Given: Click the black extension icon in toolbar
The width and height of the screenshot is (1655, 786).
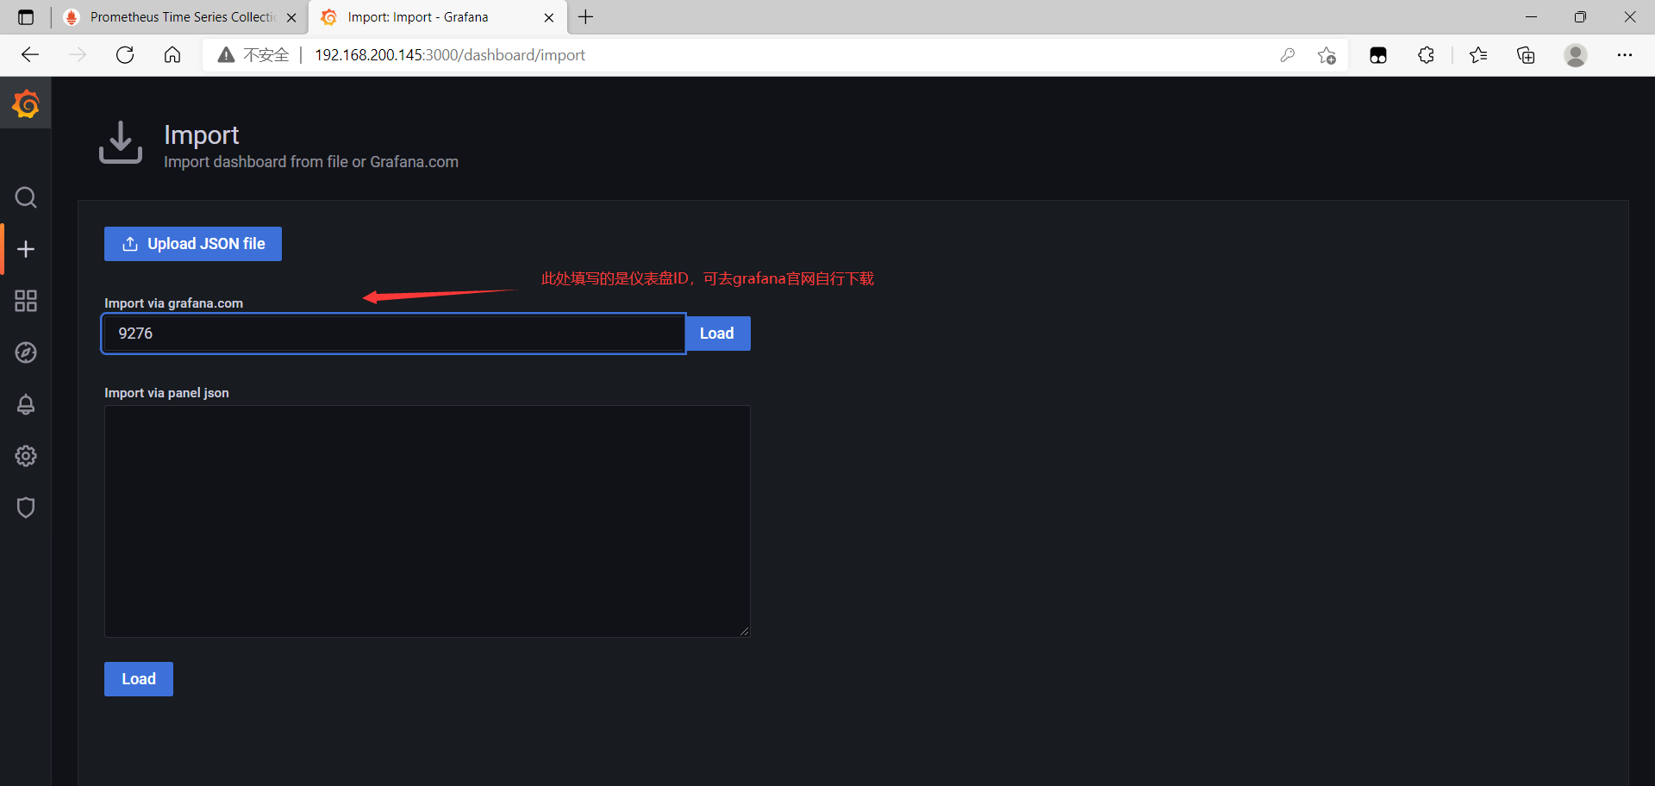Looking at the screenshot, I should pyautogui.click(x=1378, y=55).
